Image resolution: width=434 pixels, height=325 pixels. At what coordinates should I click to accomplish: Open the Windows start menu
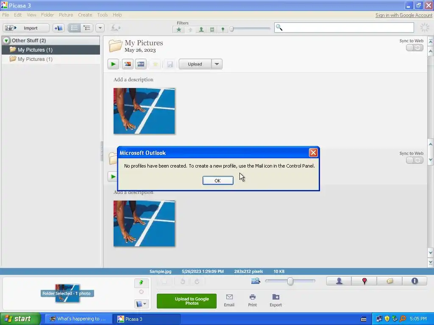pos(20,319)
